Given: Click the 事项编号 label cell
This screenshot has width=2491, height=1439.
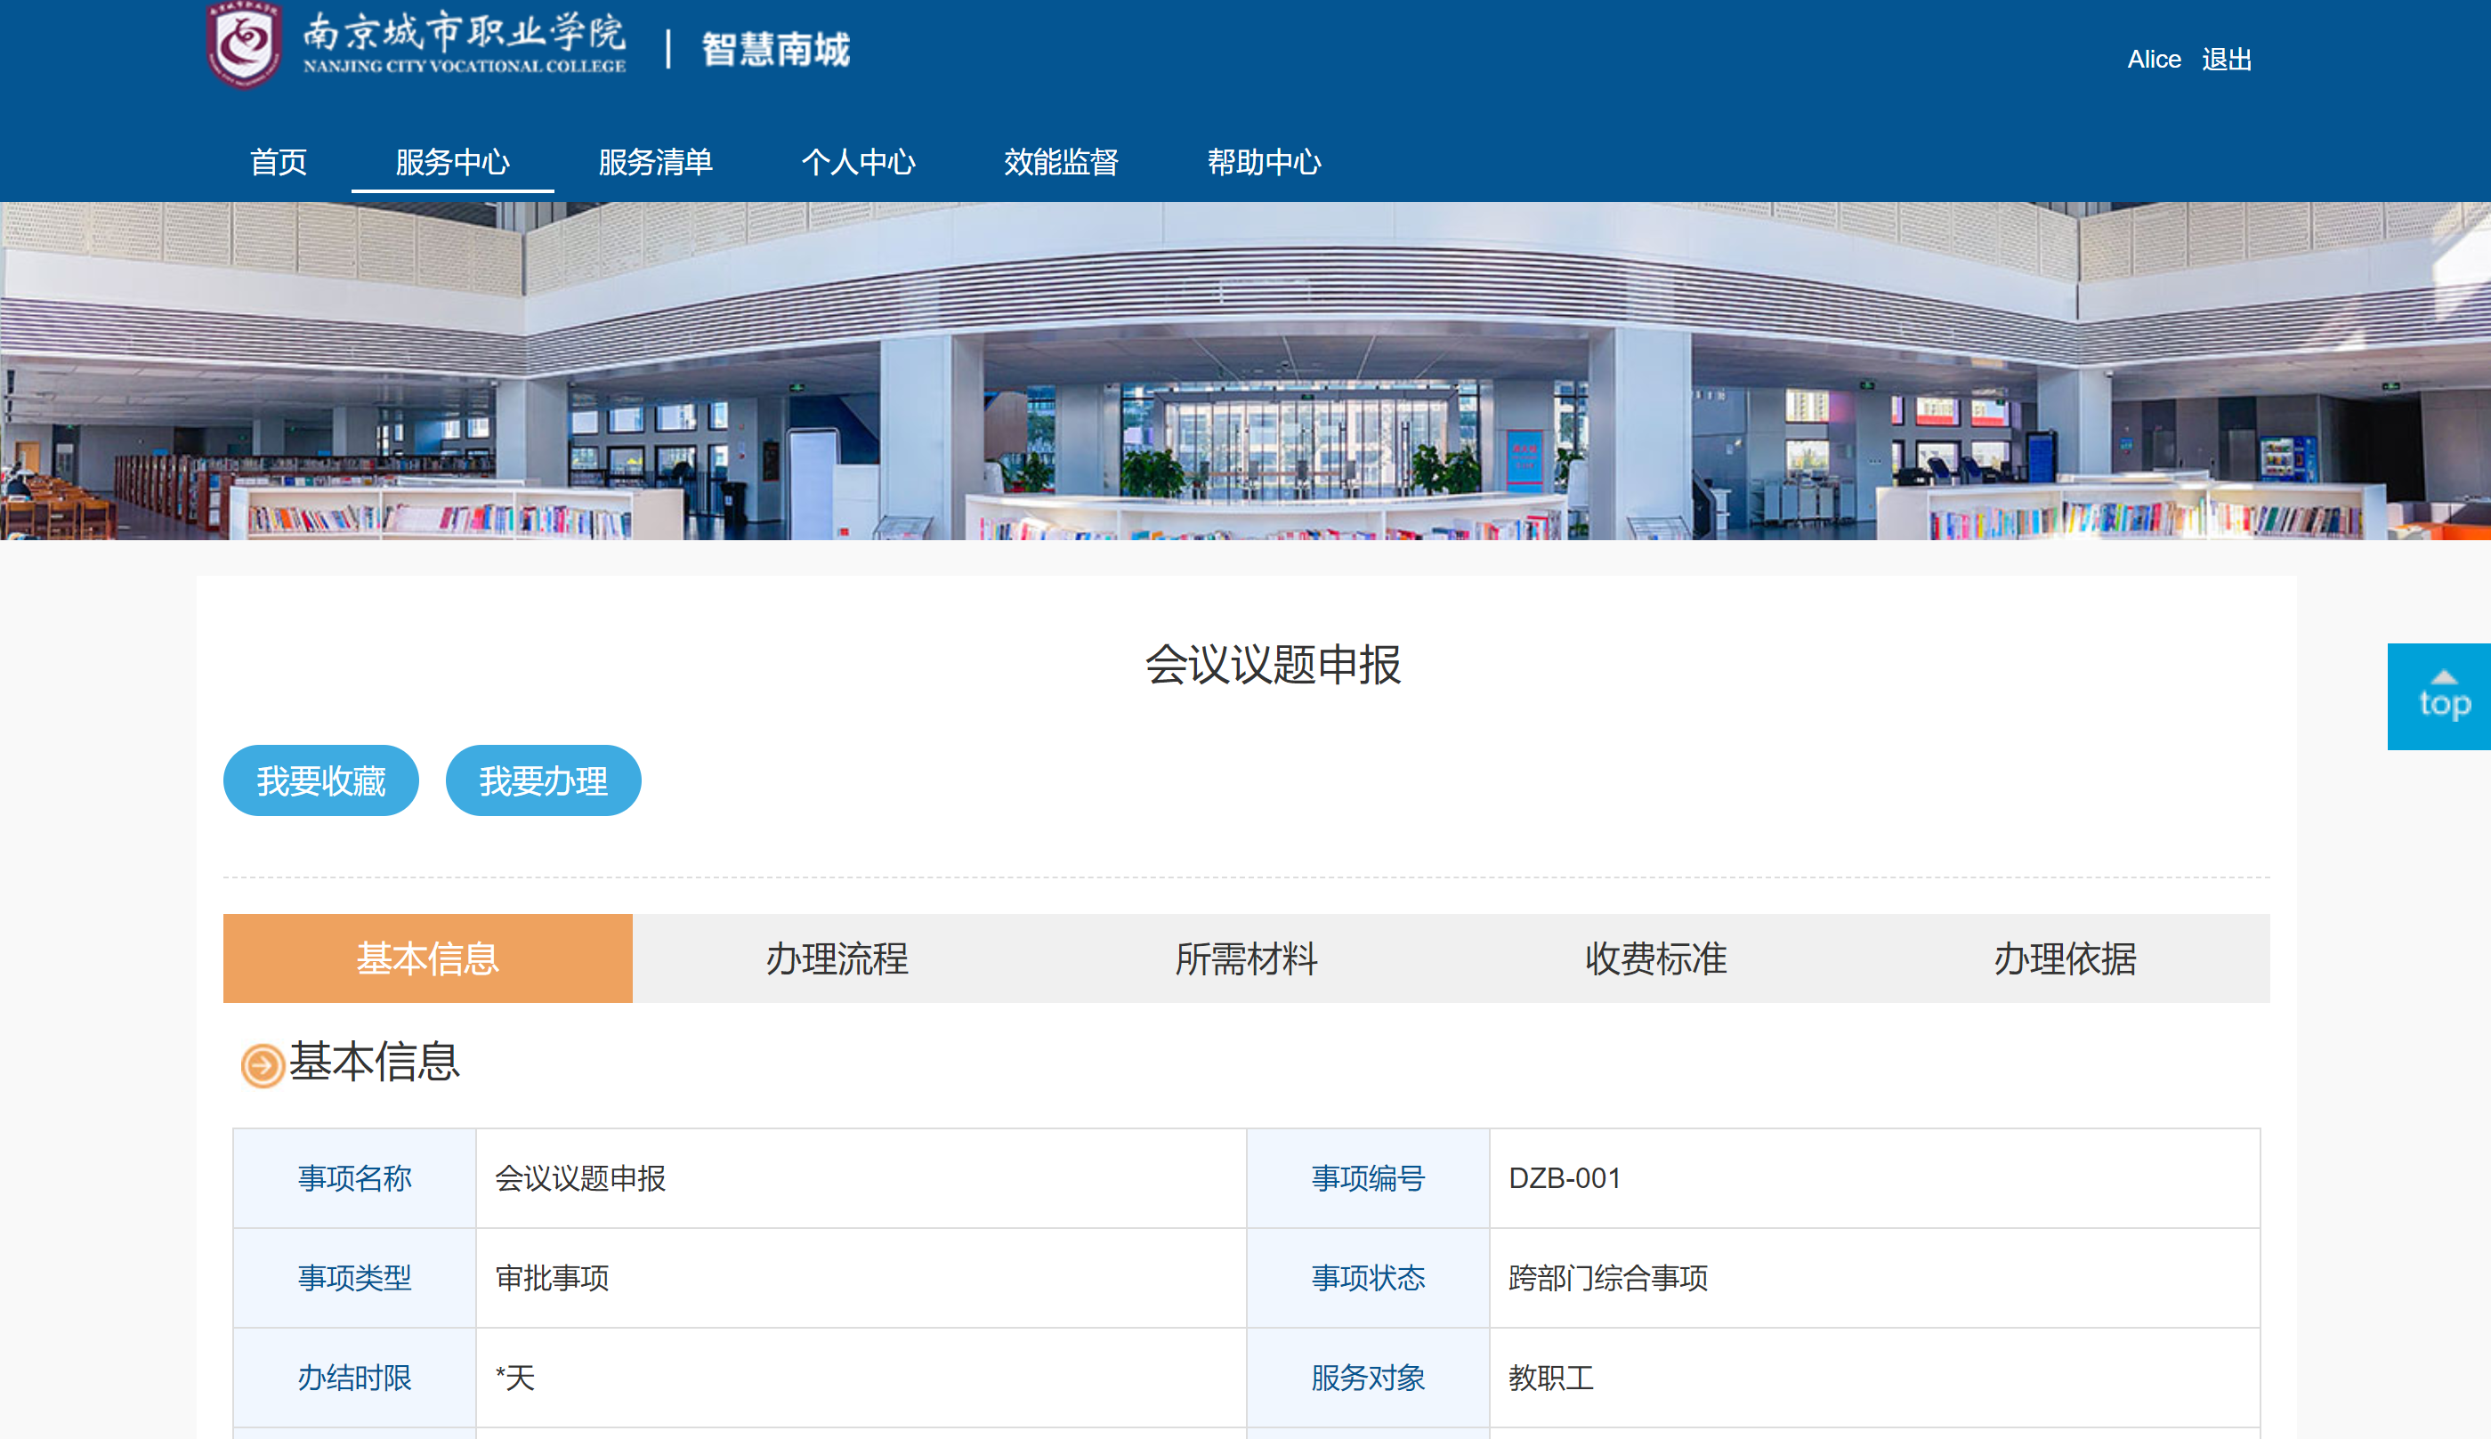Looking at the screenshot, I should [x=1369, y=1178].
